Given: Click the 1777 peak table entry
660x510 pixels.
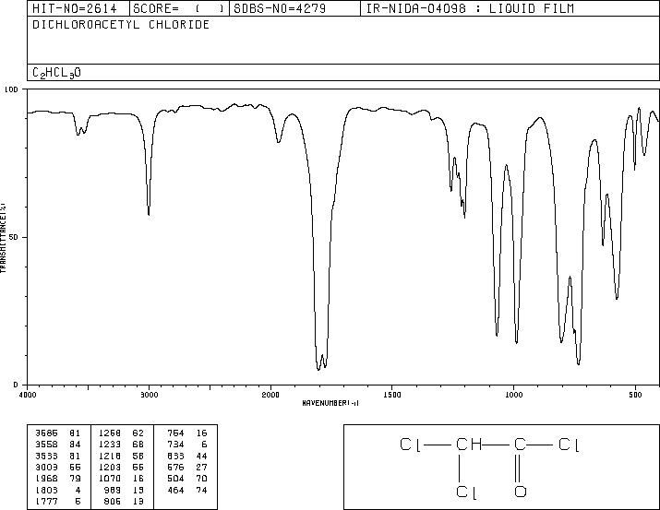Looking at the screenshot, I should [57, 502].
